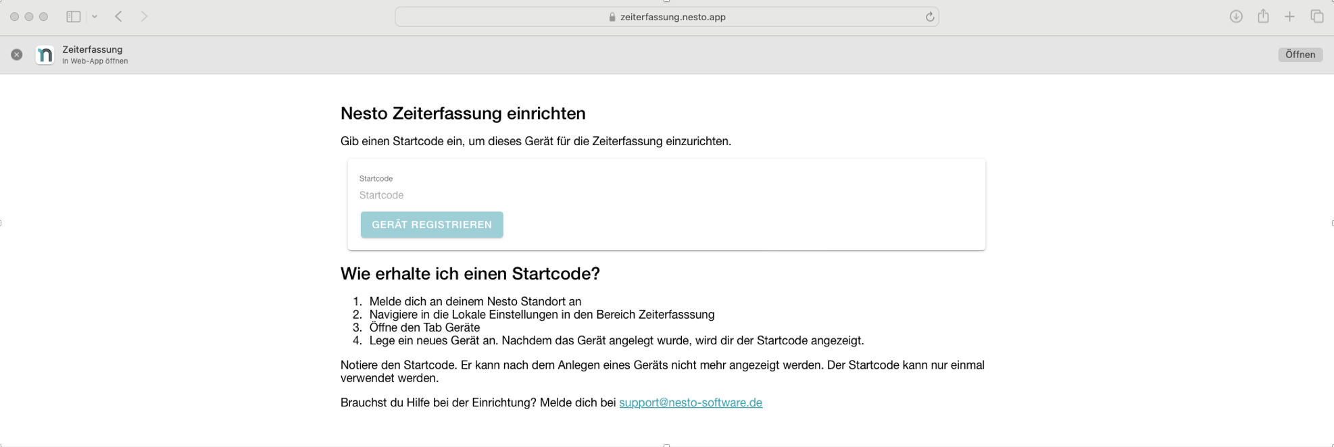Minimize the Safari window
1334x447 pixels.
pyautogui.click(x=29, y=17)
